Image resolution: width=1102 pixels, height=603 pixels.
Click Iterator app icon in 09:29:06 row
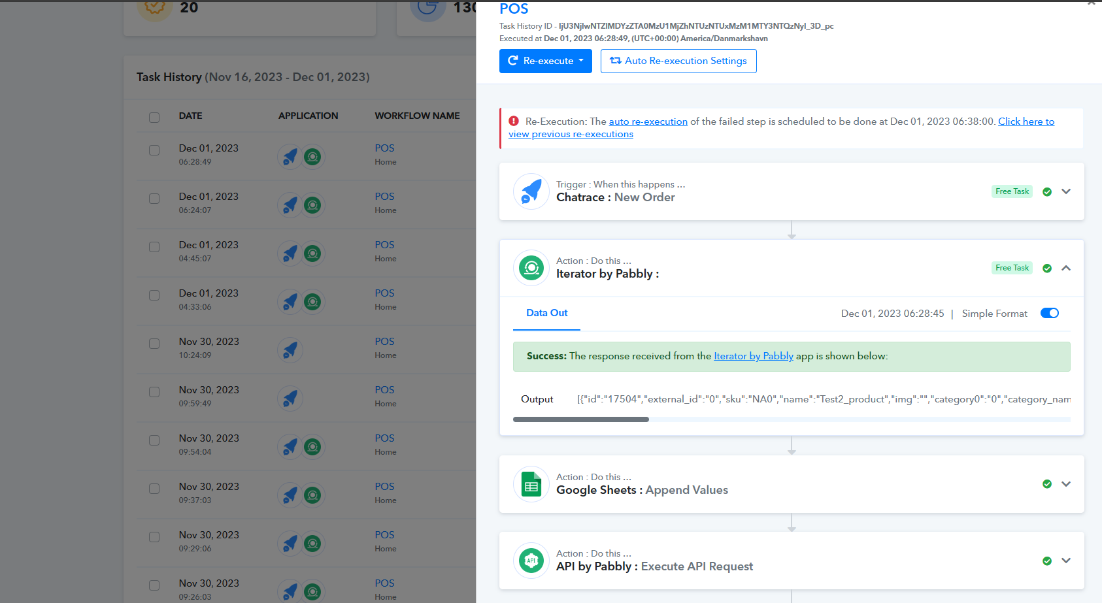[x=313, y=544]
